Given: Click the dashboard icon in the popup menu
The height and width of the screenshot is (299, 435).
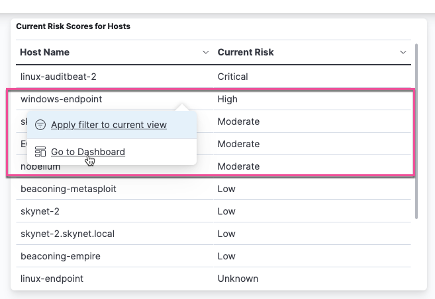Looking at the screenshot, I should point(40,152).
